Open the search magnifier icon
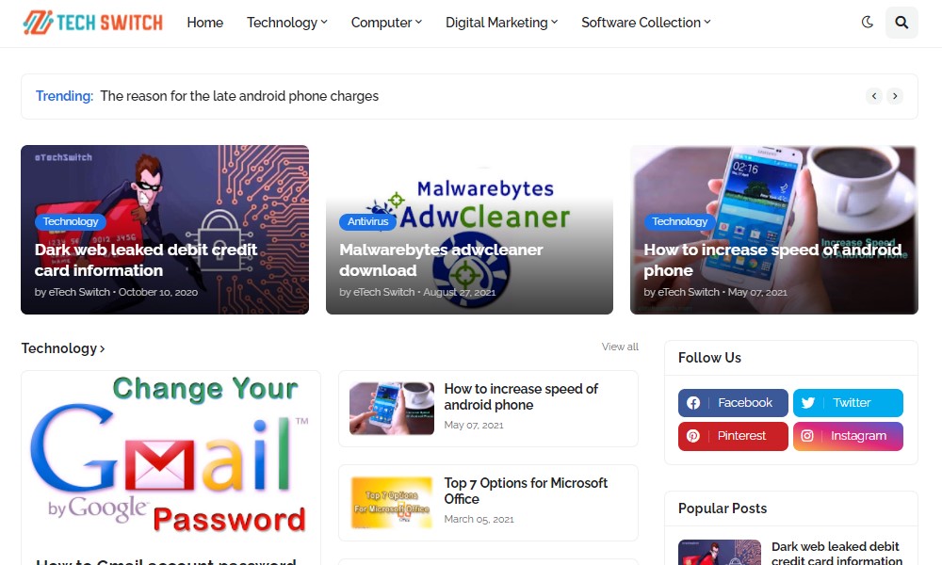This screenshot has height=565, width=942. [901, 23]
